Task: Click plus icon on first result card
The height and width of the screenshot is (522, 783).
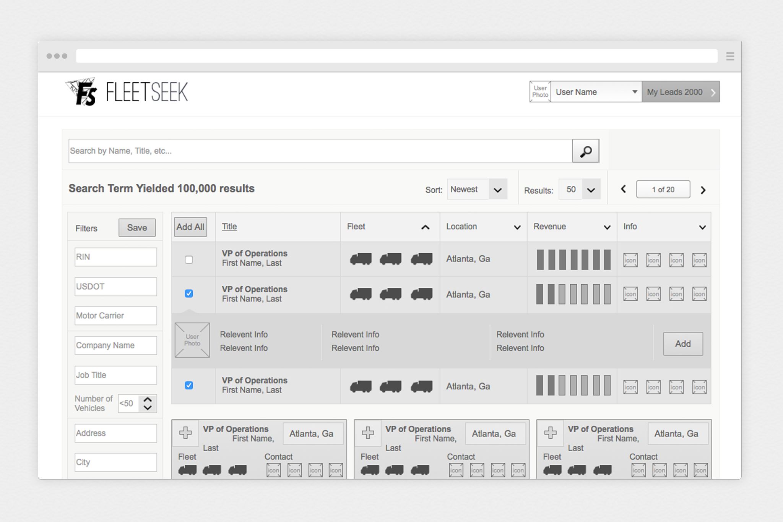Action: coord(185,433)
